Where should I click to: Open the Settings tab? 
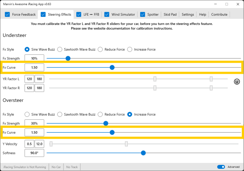[188, 14]
